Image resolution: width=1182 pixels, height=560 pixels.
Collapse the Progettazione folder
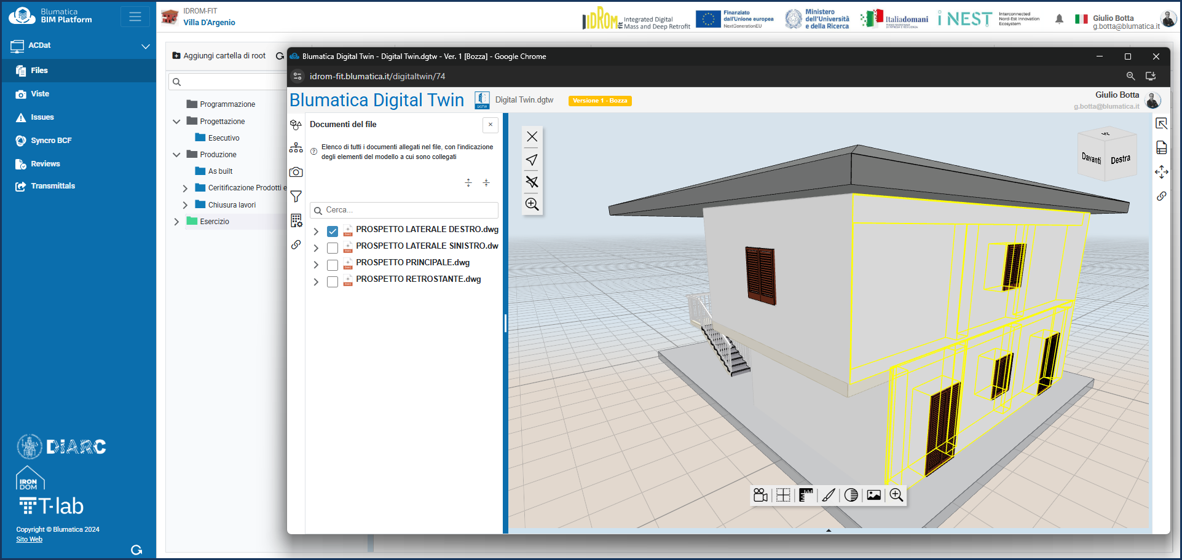176,122
